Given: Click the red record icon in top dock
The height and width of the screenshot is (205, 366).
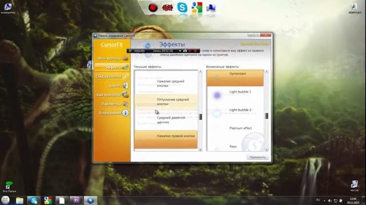Looking at the screenshot, I should point(153,7).
